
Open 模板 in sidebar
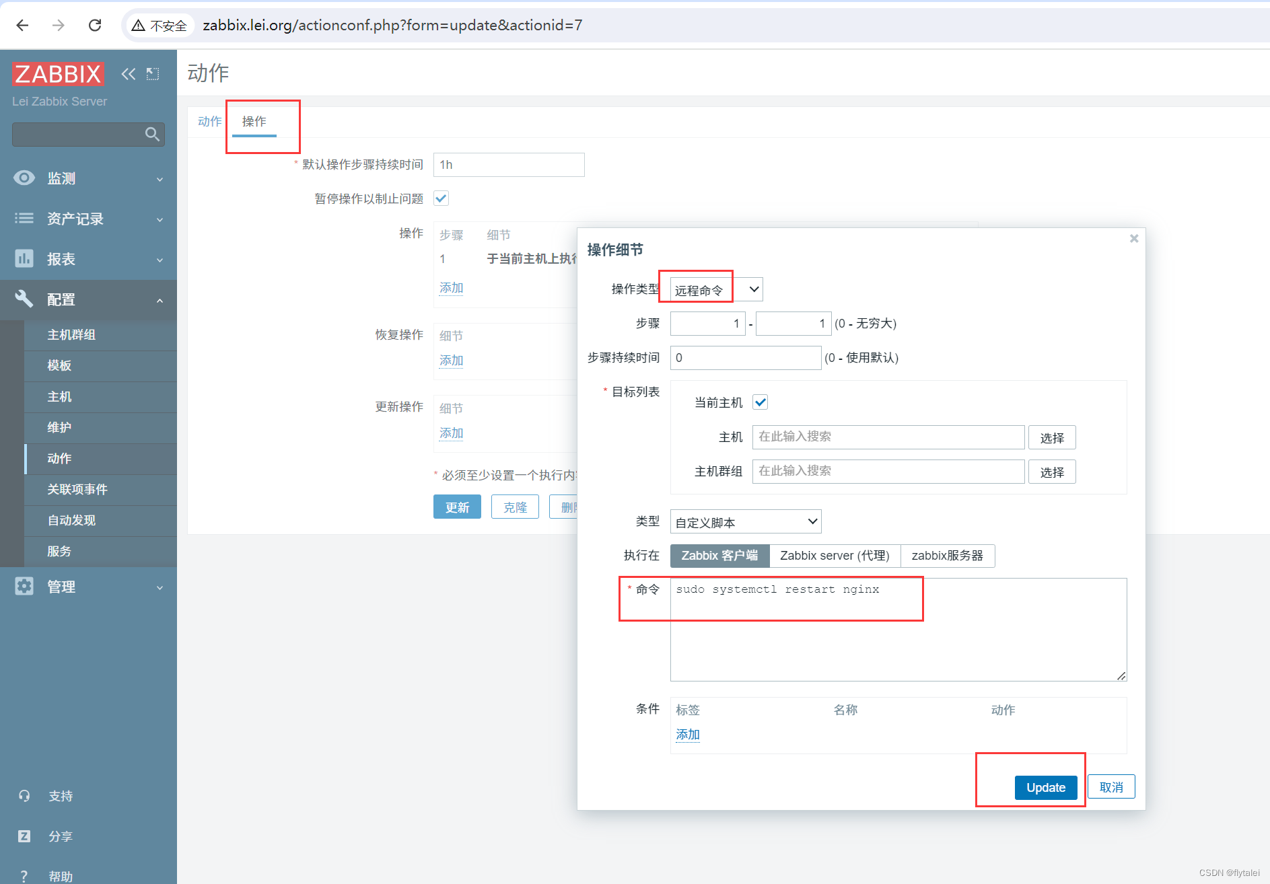[100, 365]
